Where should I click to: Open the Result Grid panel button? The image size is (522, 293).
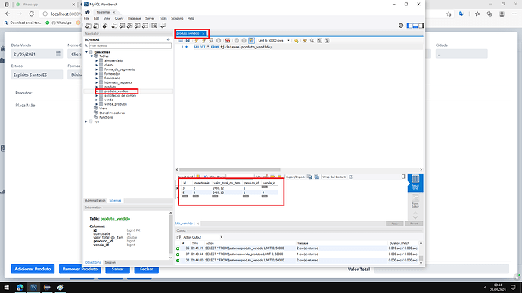[415, 183]
